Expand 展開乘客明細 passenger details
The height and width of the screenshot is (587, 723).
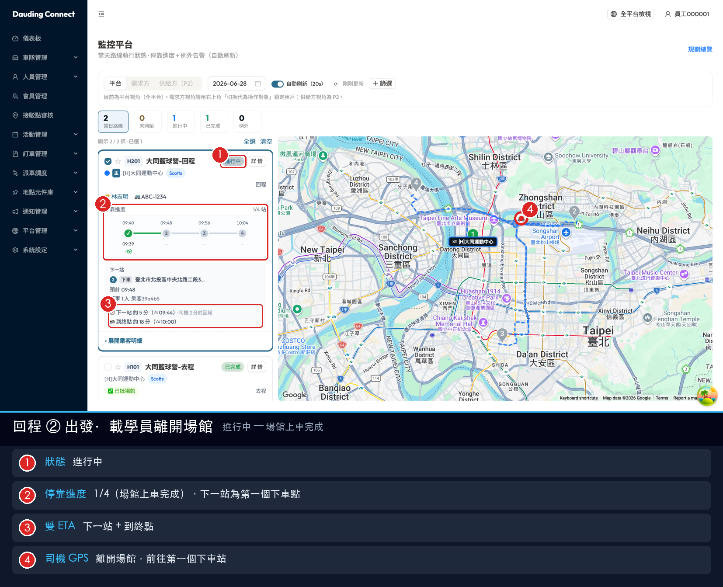pos(123,341)
